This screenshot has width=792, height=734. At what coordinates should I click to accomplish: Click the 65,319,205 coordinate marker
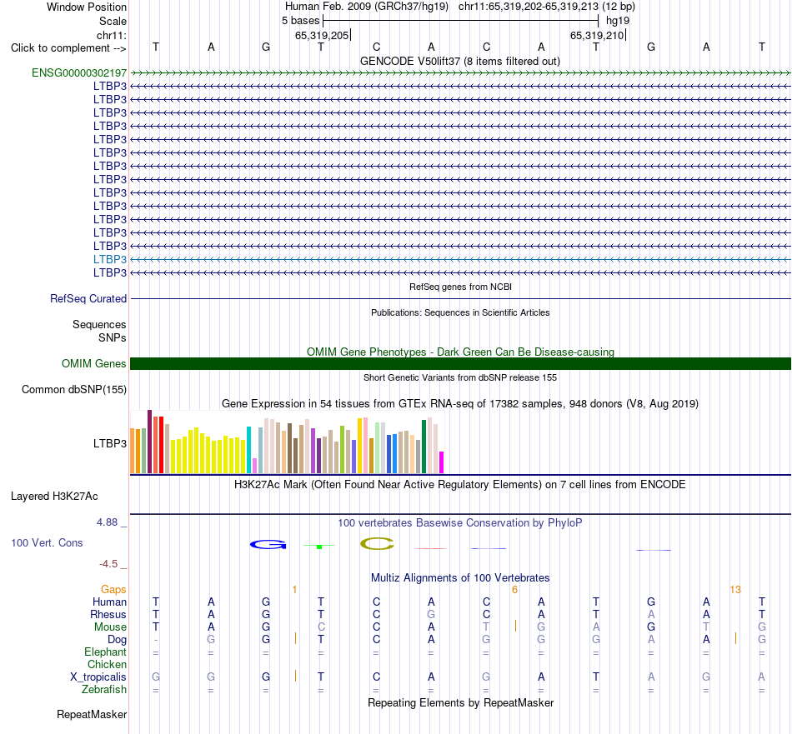[323, 35]
